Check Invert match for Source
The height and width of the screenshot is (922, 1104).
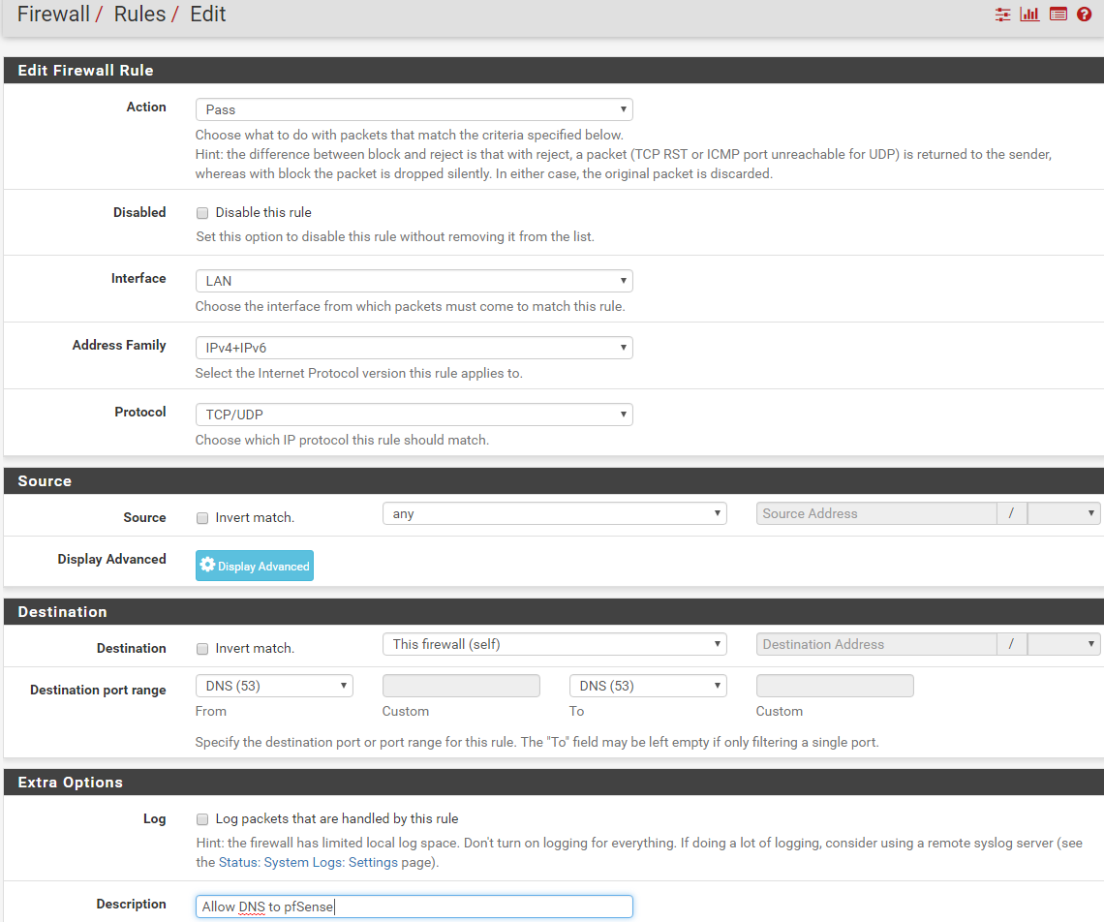[202, 518]
